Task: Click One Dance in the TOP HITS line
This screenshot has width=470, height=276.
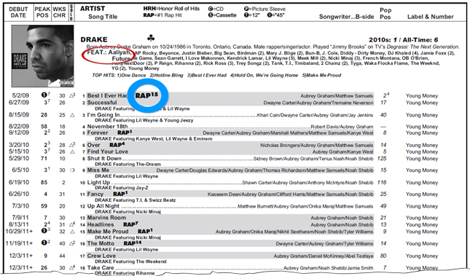Action: point(133,75)
